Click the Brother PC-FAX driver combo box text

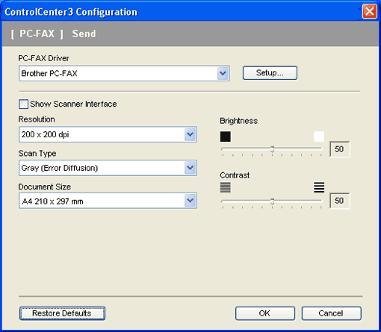pyautogui.click(x=49, y=73)
